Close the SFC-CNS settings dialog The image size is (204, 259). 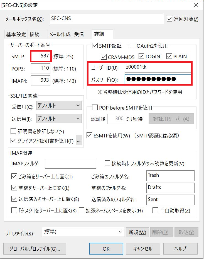(x=196, y=5)
